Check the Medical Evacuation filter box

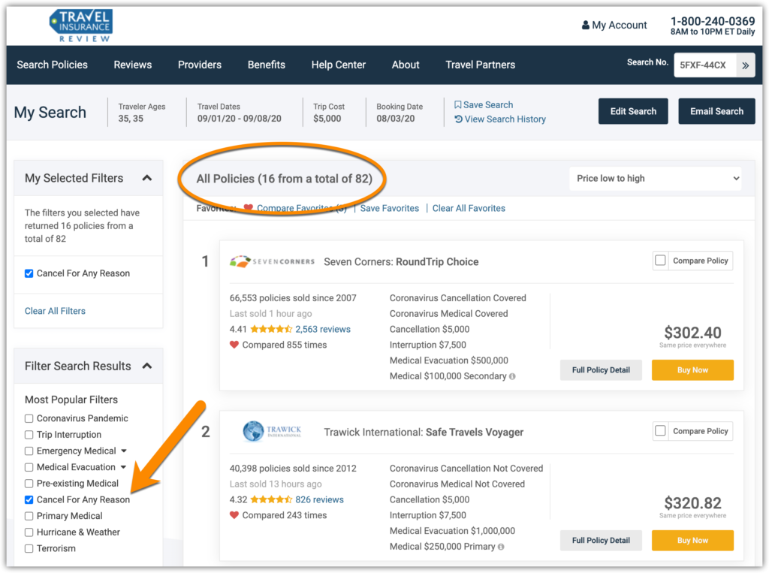pyautogui.click(x=29, y=467)
